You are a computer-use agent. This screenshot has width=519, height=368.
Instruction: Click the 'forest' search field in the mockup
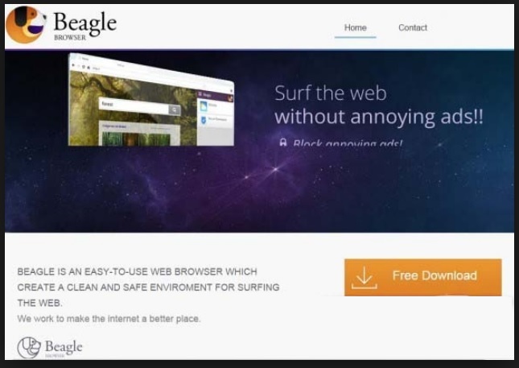click(134, 106)
